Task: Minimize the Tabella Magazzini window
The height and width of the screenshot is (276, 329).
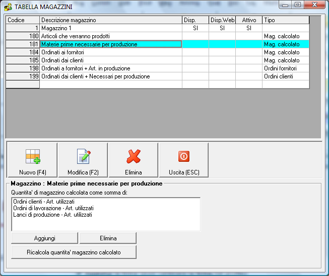Action: point(285,5)
